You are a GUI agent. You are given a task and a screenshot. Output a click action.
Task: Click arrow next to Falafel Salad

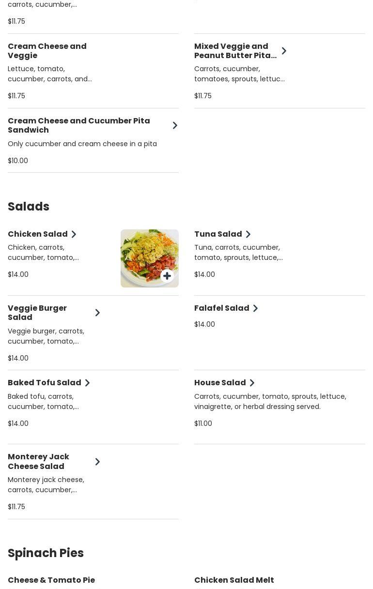[x=255, y=308]
